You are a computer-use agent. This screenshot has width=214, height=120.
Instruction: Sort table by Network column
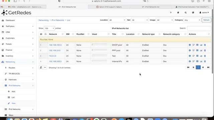click(x=56, y=34)
